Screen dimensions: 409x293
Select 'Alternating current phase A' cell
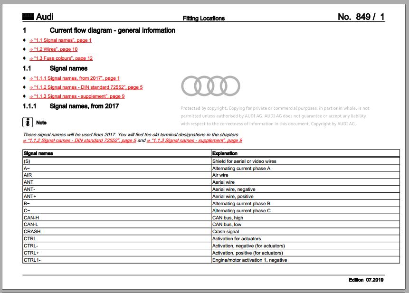coord(305,168)
